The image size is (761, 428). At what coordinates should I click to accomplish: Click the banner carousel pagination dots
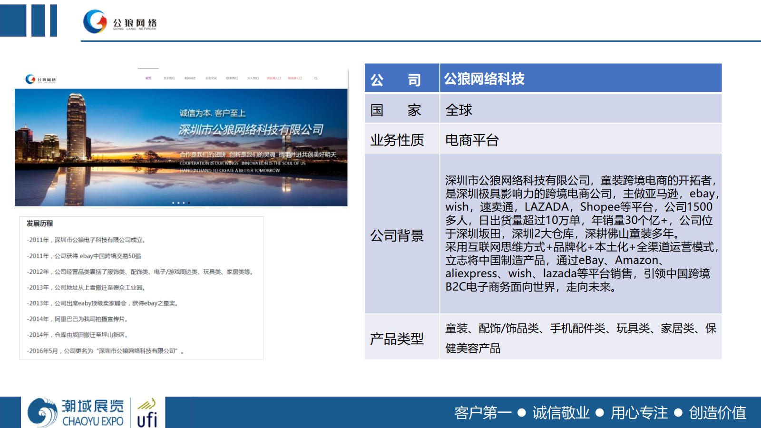pyautogui.click(x=181, y=203)
